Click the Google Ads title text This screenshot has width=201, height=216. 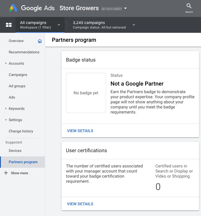[38, 8]
